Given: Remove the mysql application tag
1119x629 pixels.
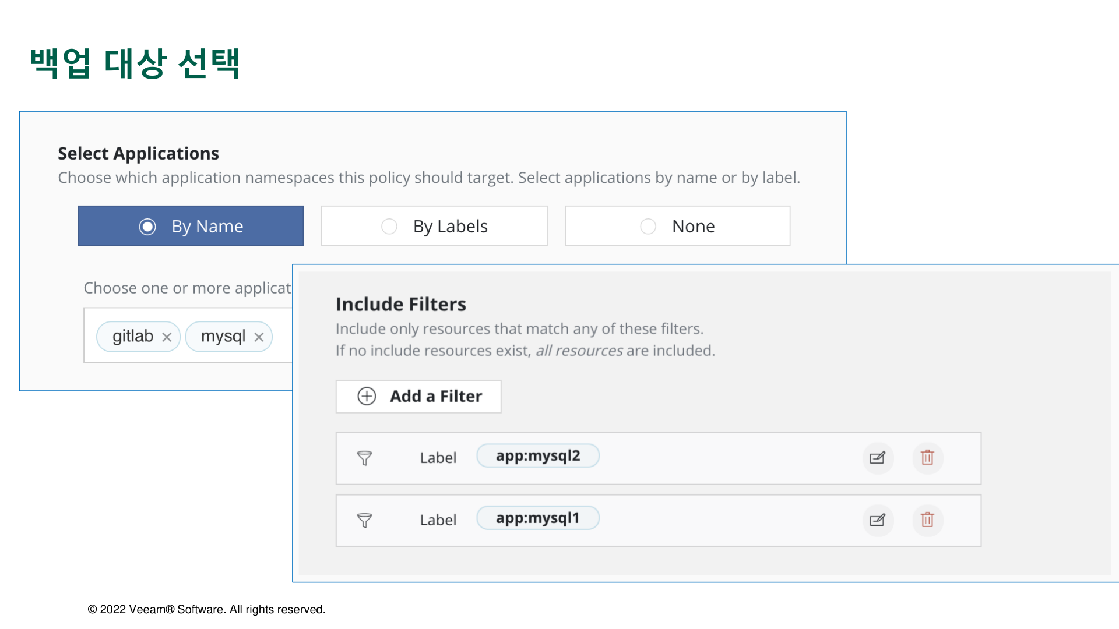Looking at the screenshot, I should click(x=259, y=337).
